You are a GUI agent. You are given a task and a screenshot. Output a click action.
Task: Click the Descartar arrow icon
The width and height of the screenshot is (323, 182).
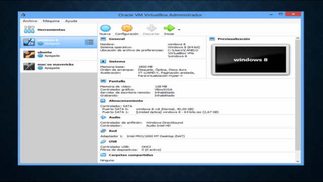pos(151,28)
